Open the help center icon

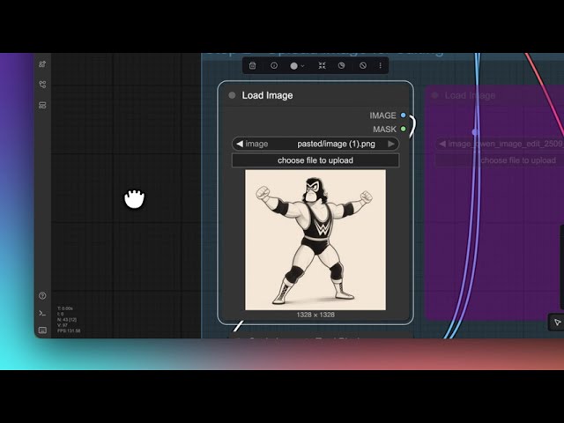42,296
